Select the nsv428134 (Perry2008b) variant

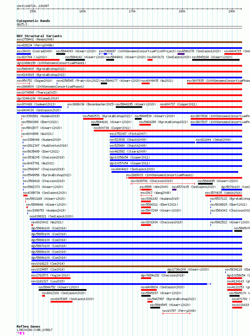pos(35,46)
